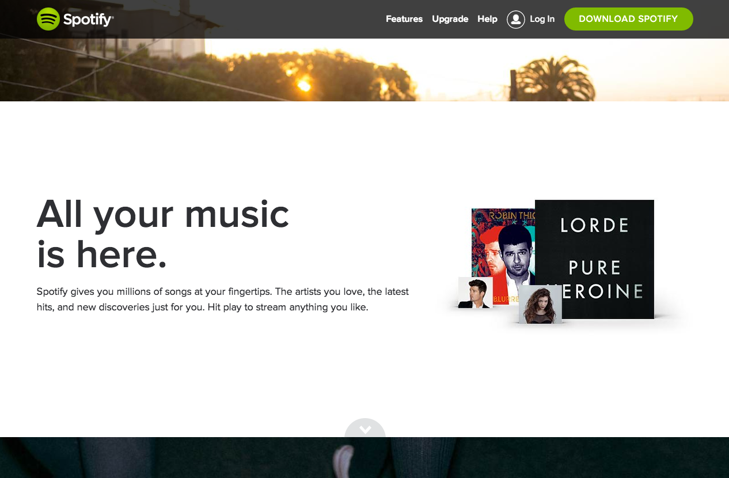Click the green Spotify circle logo icon
Image resolution: width=729 pixels, height=478 pixels.
click(x=48, y=19)
